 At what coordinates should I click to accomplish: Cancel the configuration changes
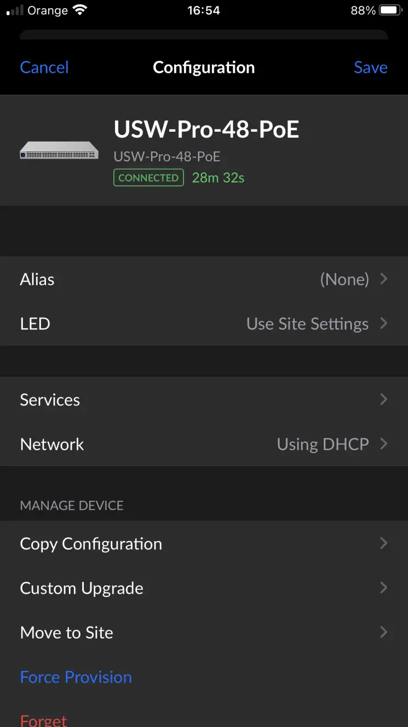44,67
